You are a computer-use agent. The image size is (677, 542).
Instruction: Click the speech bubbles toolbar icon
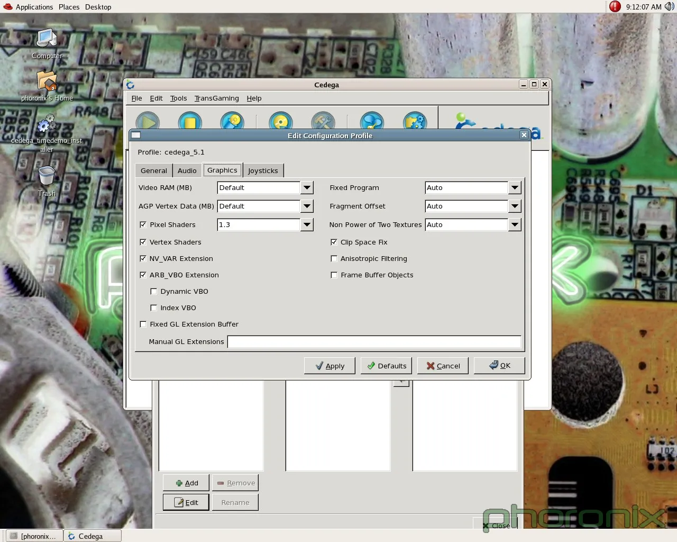372,120
